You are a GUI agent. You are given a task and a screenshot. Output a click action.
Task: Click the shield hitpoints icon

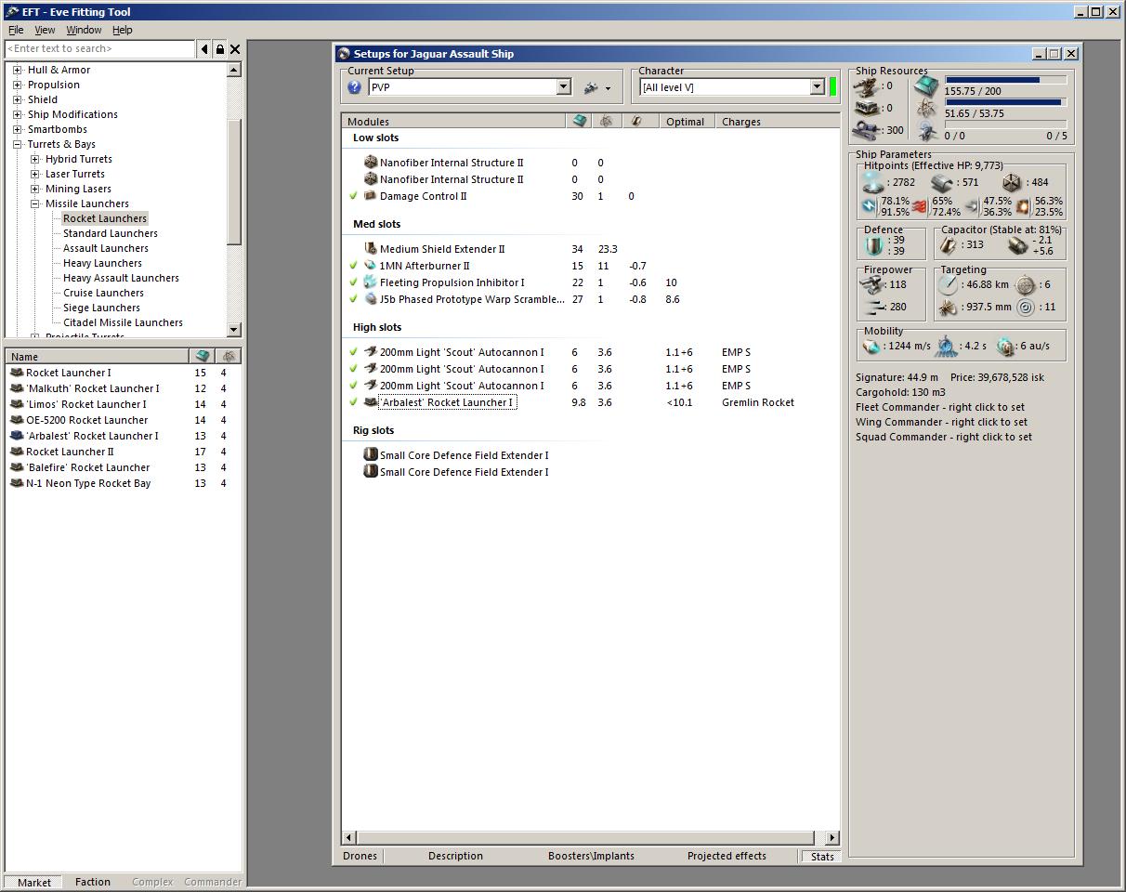pyautogui.click(x=873, y=183)
